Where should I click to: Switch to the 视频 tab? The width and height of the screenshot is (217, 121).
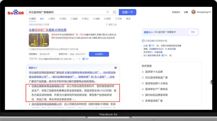[x=74, y=19]
